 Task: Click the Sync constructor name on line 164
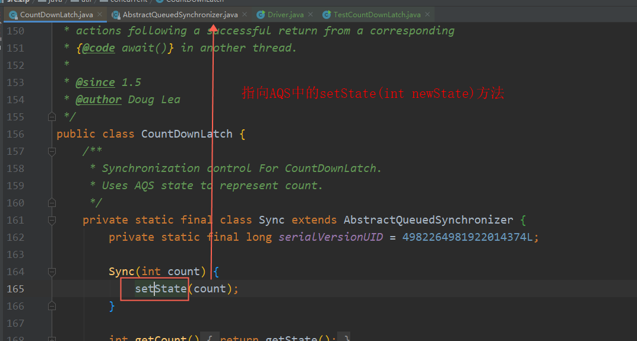(x=122, y=272)
